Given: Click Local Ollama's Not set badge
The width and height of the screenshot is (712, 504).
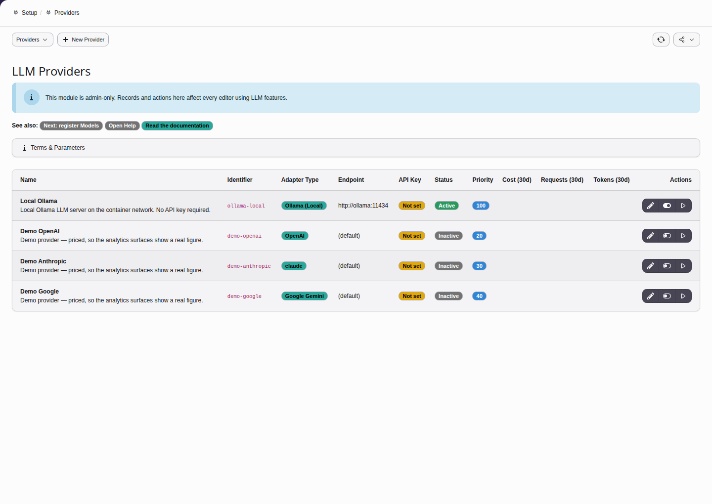Looking at the screenshot, I should click(412, 206).
